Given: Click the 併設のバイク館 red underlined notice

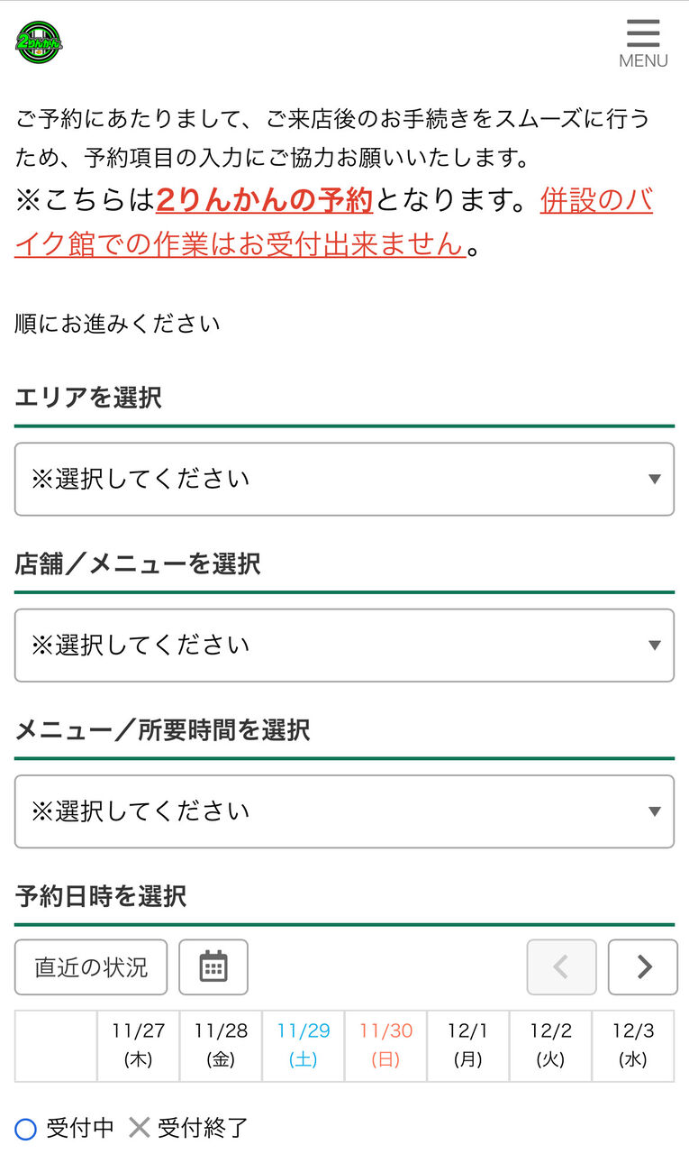Looking at the screenshot, I should (x=333, y=222).
